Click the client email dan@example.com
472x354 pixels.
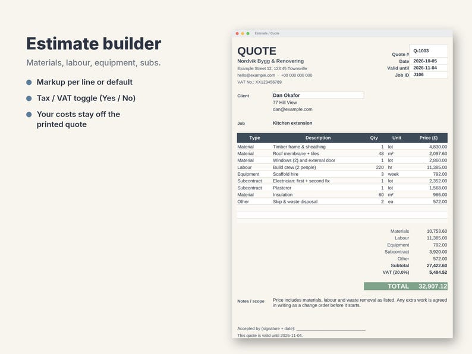point(292,109)
